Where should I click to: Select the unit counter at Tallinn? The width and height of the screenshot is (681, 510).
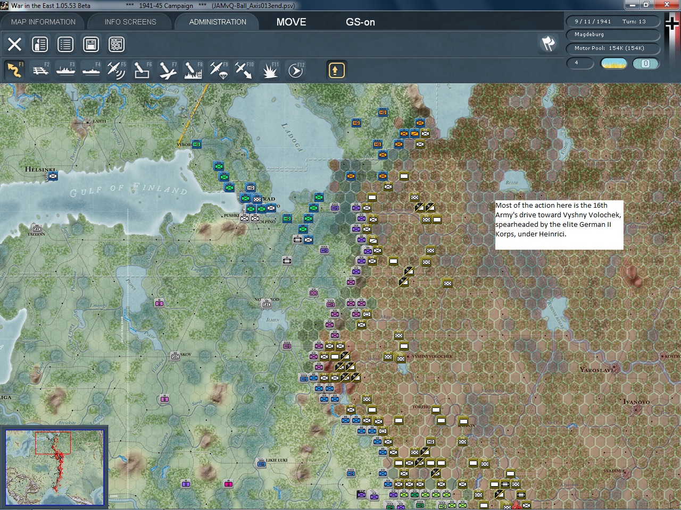(37, 228)
